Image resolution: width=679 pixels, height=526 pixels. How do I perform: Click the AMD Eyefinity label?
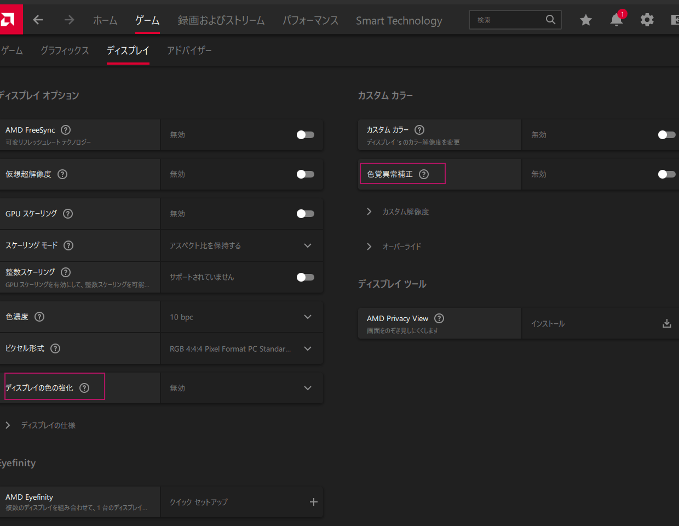pyautogui.click(x=30, y=497)
